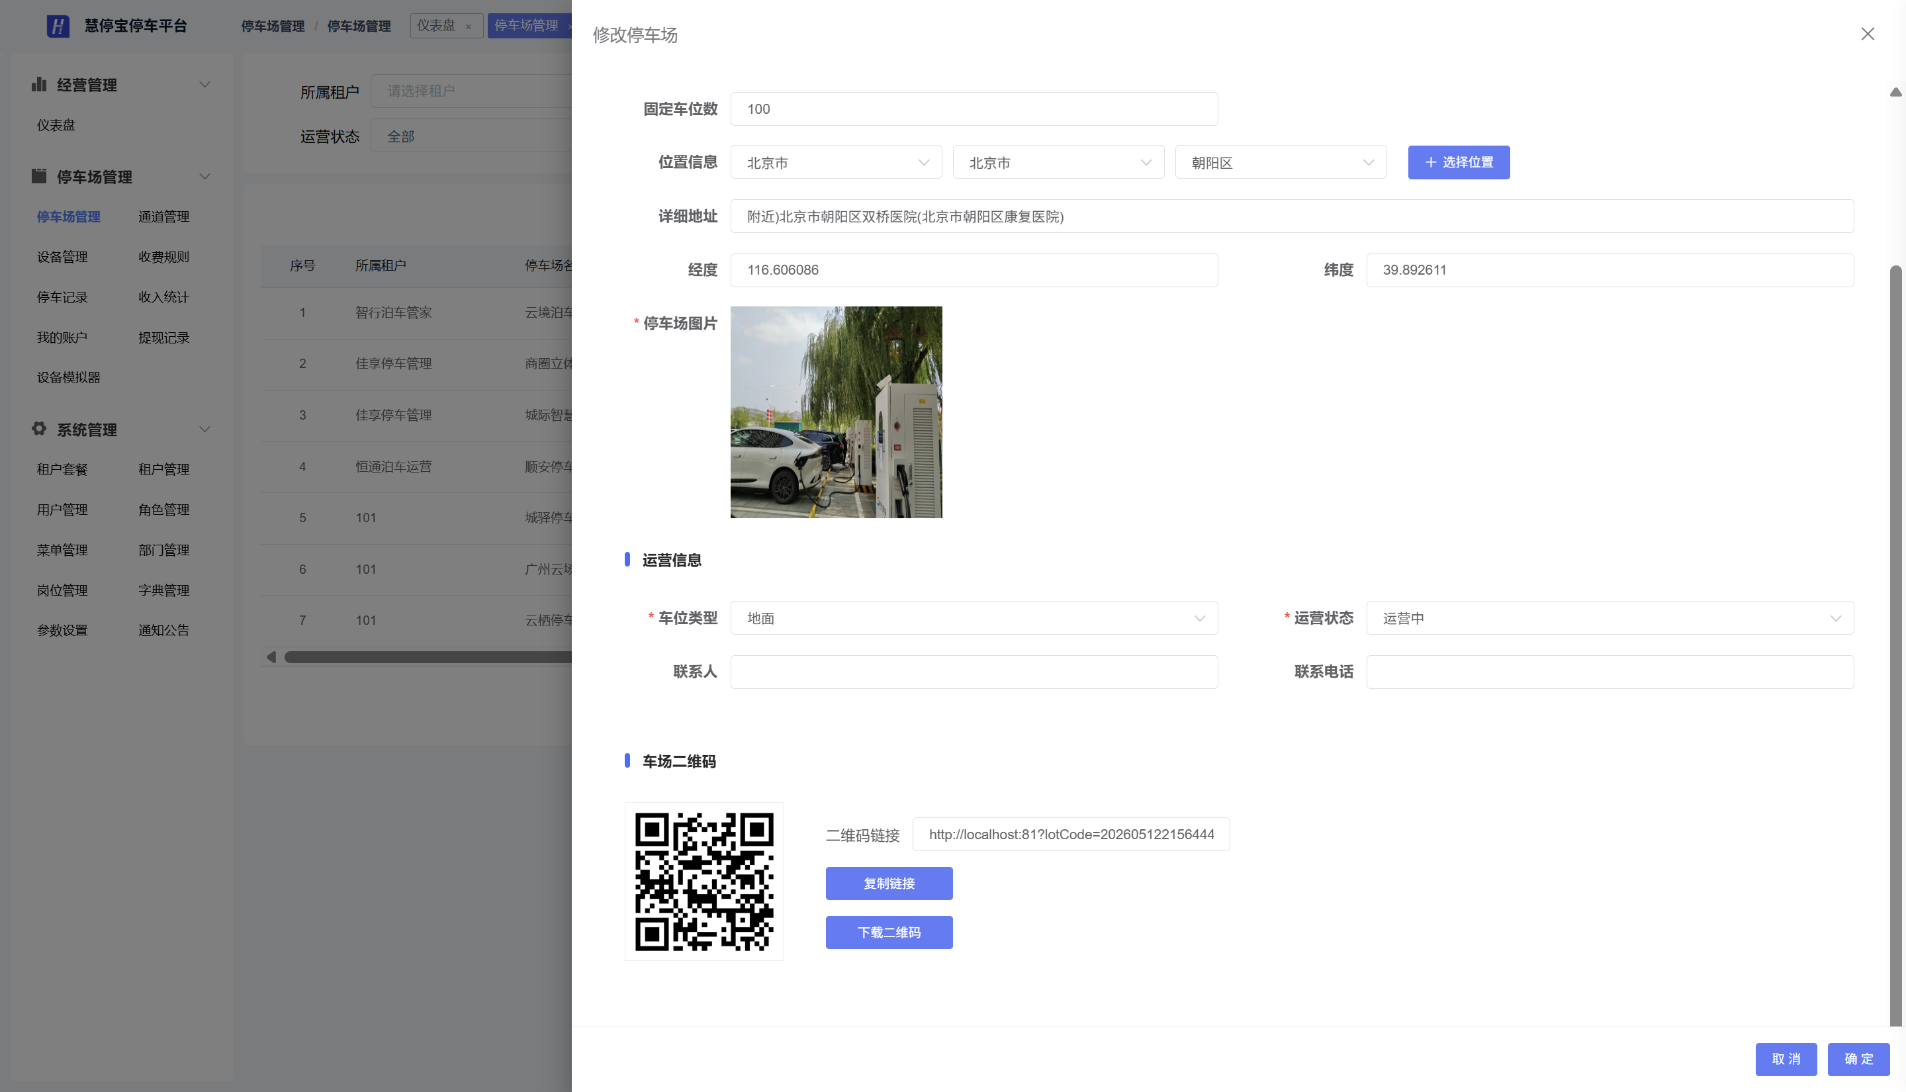
Task: Click the 下载二维码 button
Action: click(x=889, y=933)
